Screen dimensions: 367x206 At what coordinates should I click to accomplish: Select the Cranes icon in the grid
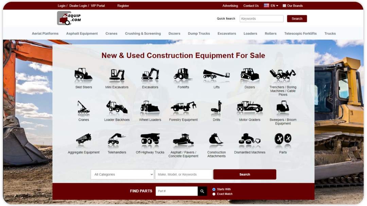tap(83, 107)
